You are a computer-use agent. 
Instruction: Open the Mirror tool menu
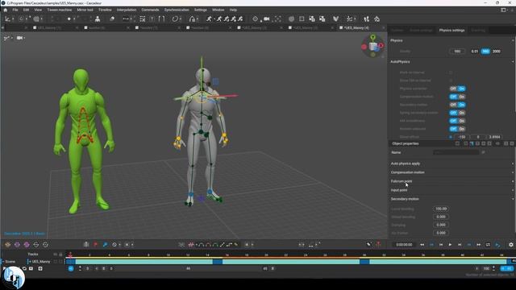click(85, 10)
